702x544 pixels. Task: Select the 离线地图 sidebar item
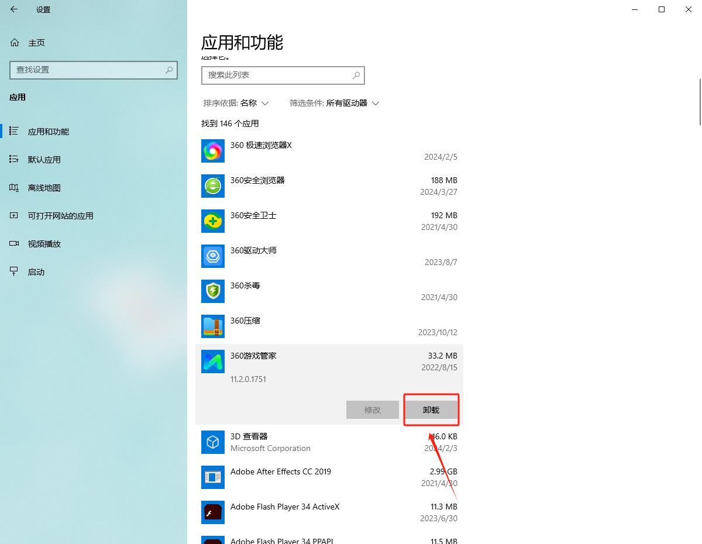[43, 187]
